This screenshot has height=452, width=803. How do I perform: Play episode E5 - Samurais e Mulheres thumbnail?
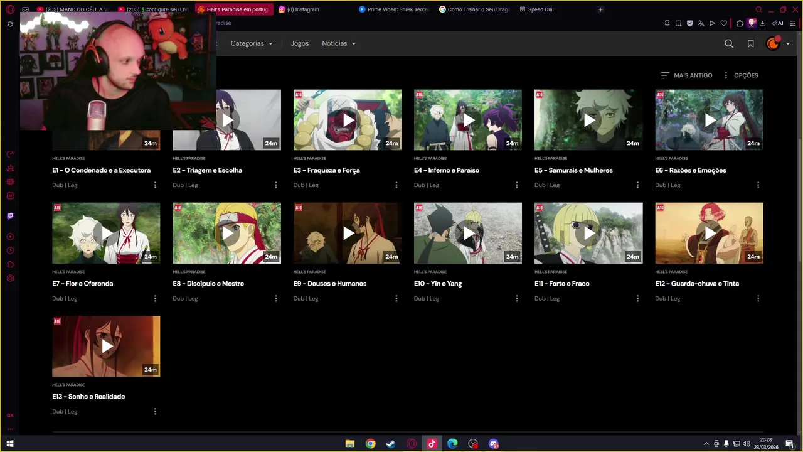coord(588,120)
